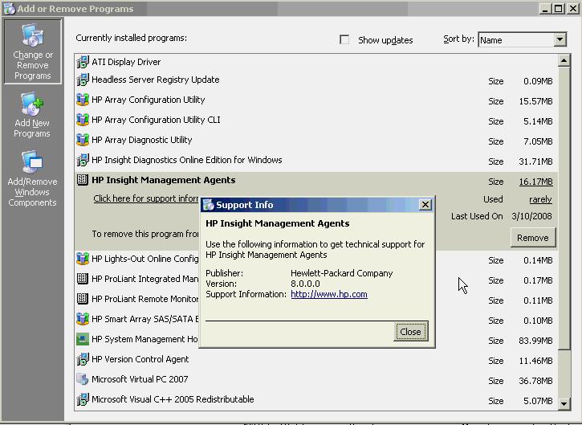Click Support Info dialog title icon
This screenshot has height=425, width=582.
pyautogui.click(x=208, y=205)
